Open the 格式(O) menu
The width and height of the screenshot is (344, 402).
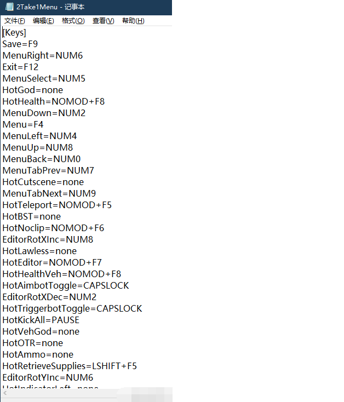click(73, 20)
